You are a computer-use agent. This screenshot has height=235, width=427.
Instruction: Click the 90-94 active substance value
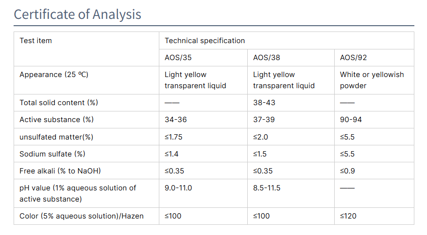click(x=351, y=120)
